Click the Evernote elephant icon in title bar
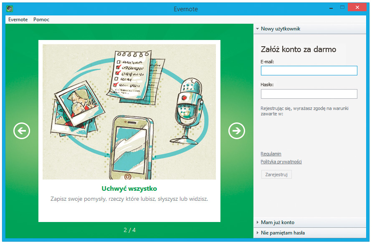372x242 pixels. [10, 8]
